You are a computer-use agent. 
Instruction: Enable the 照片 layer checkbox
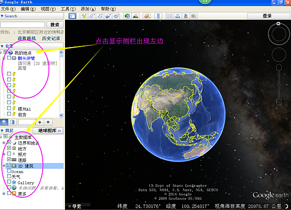pyautogui.click(x=9, y=154)
